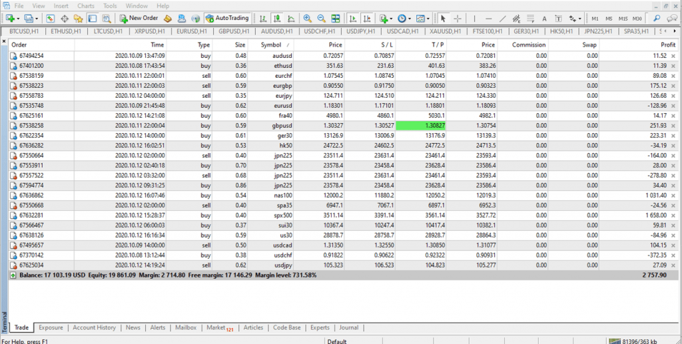Click the Search magnifier icon

pos(657,18)
